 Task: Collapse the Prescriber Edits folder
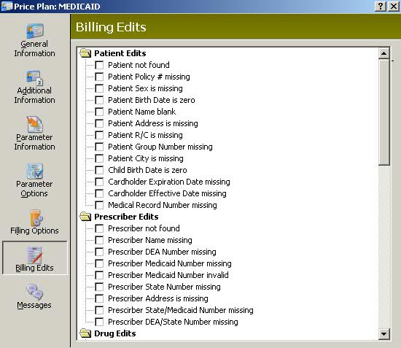click(85, 217)
